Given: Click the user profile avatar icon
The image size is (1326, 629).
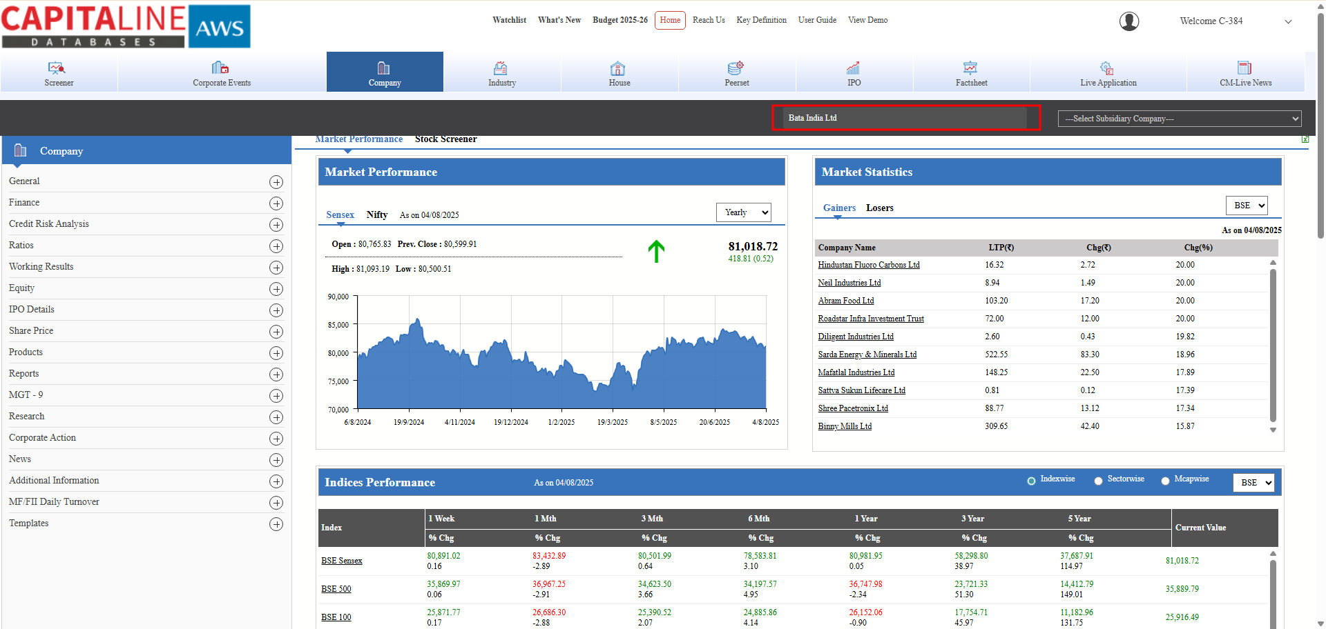Looking at the screenshot, I should point(1129,21).
